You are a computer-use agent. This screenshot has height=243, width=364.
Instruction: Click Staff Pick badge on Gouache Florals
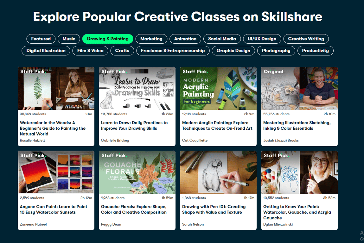coord(114,156)
